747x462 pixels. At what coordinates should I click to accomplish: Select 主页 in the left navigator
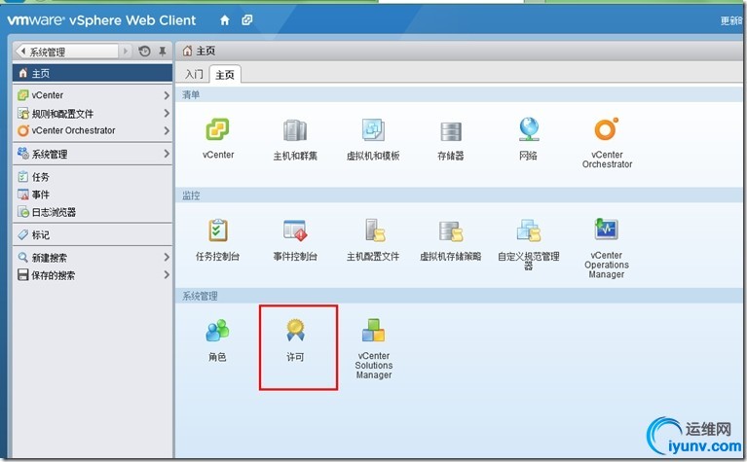tap(93, 73)
